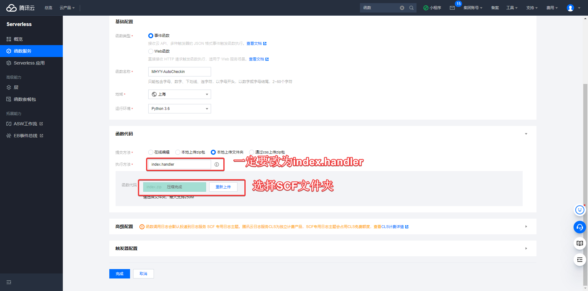Click the execution method info icon

click(217, 164)
